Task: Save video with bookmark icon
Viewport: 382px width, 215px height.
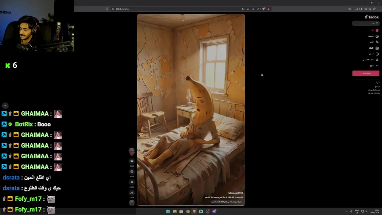Action: [132, 182]
